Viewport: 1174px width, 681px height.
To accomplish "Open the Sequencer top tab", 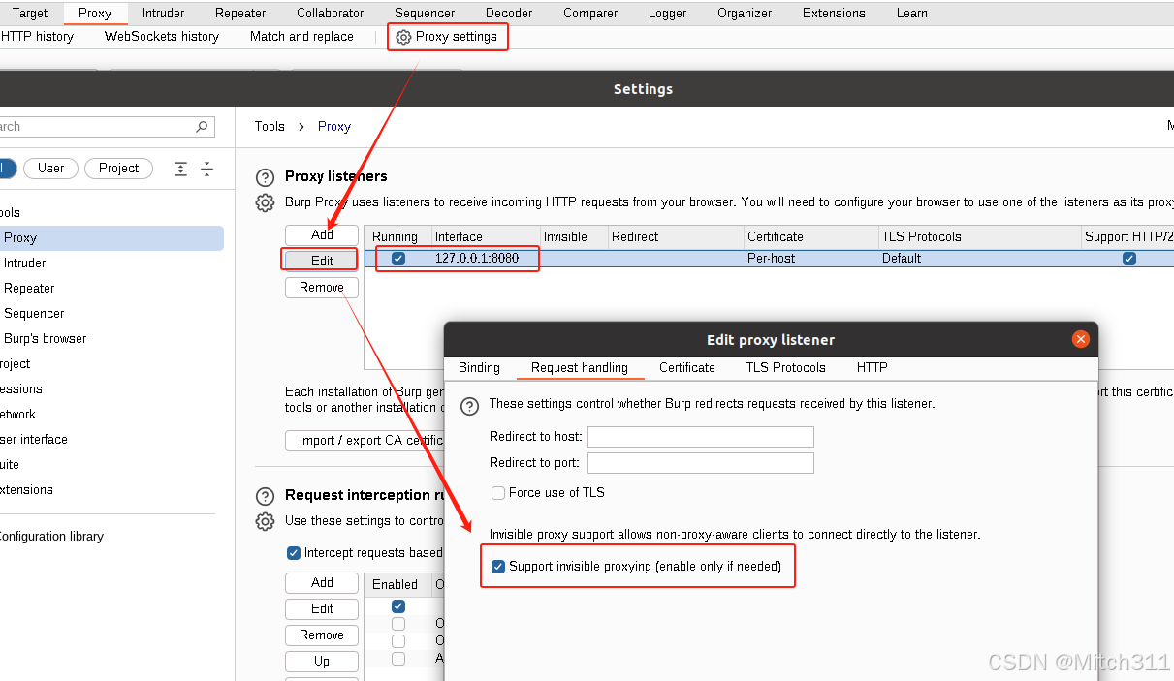I will pyautogui.click(x=425, y=14).
